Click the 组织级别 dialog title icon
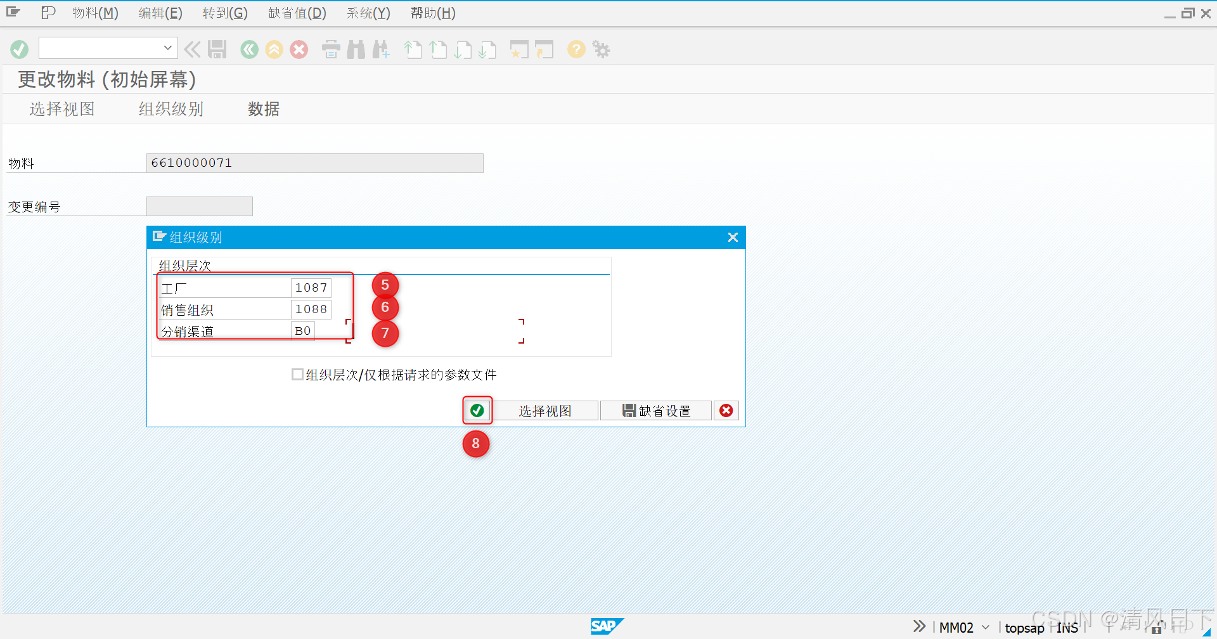 coord(159,236)
